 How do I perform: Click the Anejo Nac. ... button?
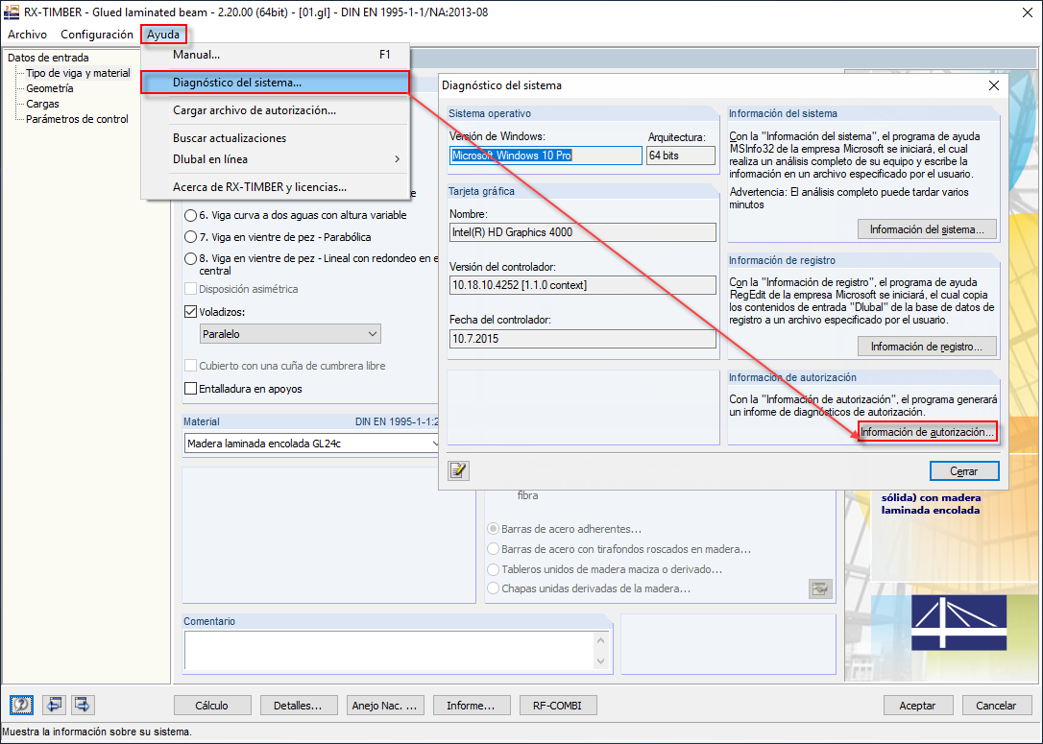(384, 706)
